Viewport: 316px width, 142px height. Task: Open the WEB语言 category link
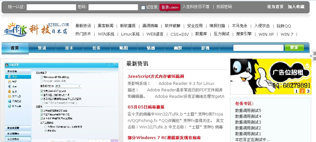click(x=155, y=34)
